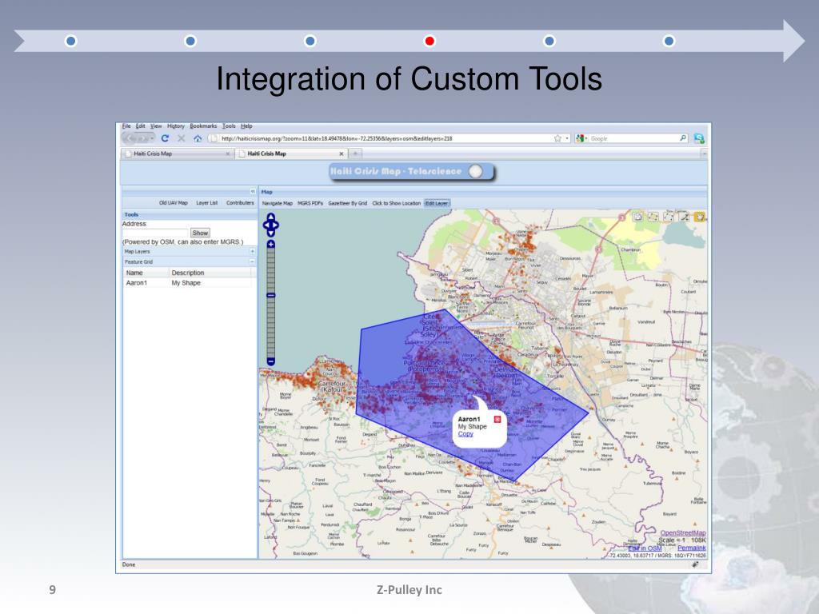Click Gazetteer By Grid
This screenshot has width=819, height=614.
tap(347, 203)
